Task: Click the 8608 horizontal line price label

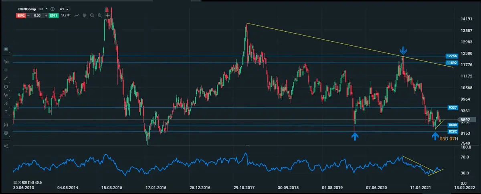Action: pos(453,125)
